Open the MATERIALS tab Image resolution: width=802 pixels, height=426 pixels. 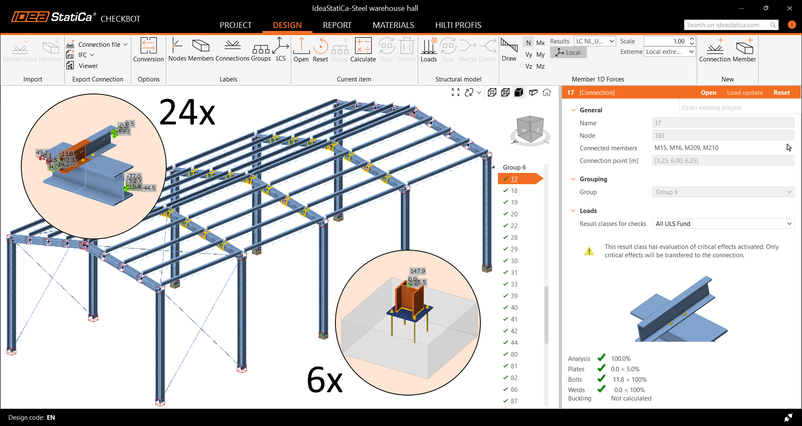(x=393, y=25)
